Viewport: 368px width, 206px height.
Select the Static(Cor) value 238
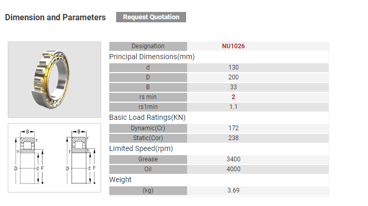click(233, 138)
